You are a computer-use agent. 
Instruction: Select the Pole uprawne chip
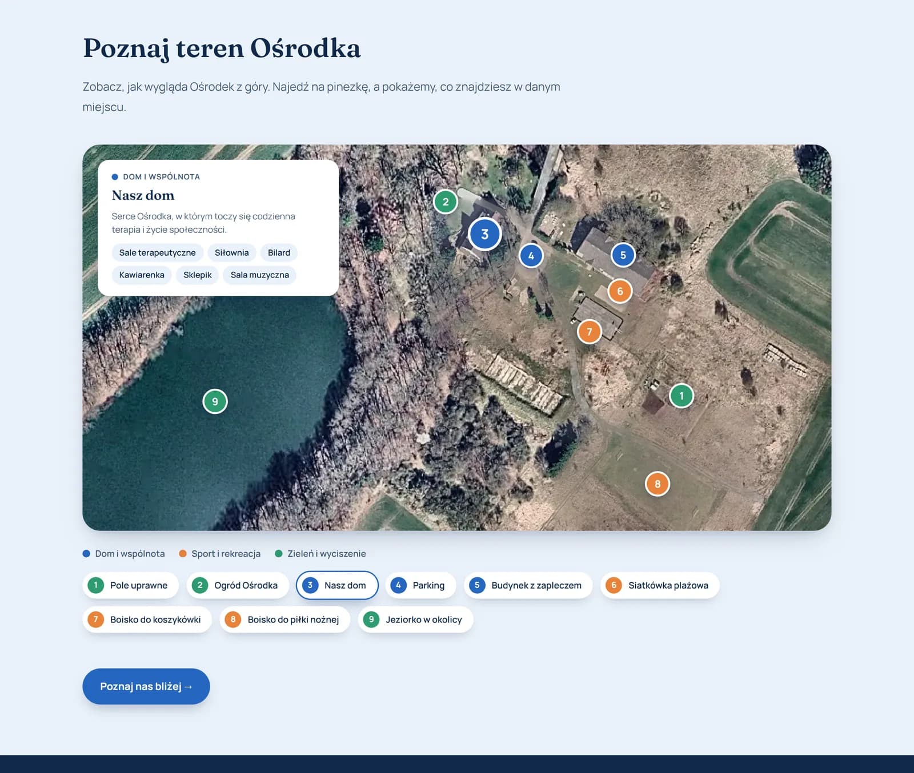[131, 585]
